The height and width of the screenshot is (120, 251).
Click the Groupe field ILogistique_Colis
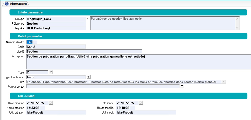(56, 19)
